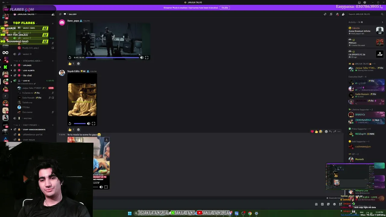This screenshot has width=386, height=217.
Task: Seek within the Bano_papa video progress bar
Action: 112,58
